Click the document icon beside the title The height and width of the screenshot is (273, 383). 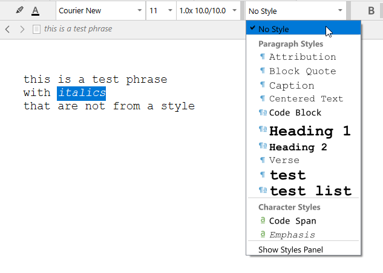pos(36,29)
